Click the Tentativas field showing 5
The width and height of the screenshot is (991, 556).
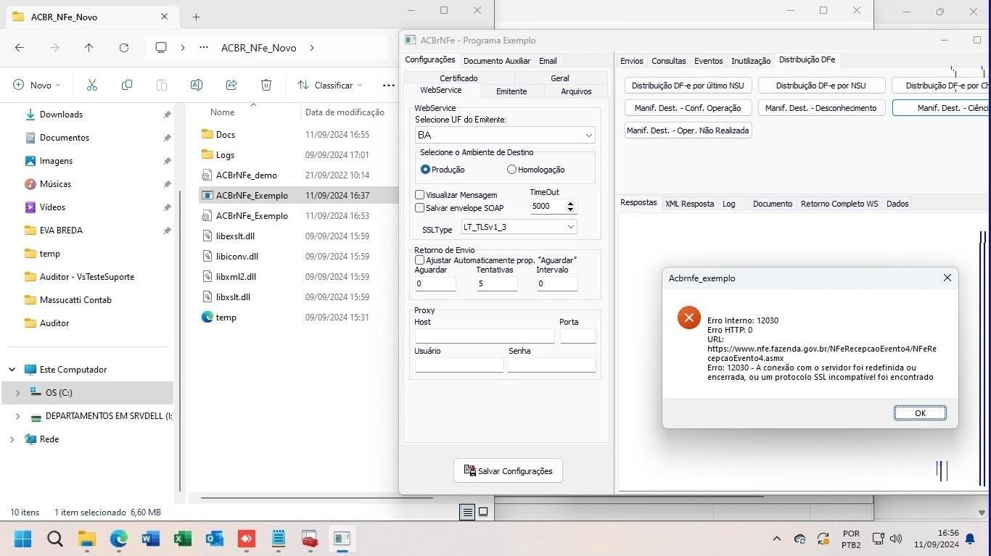pos(497,283)
